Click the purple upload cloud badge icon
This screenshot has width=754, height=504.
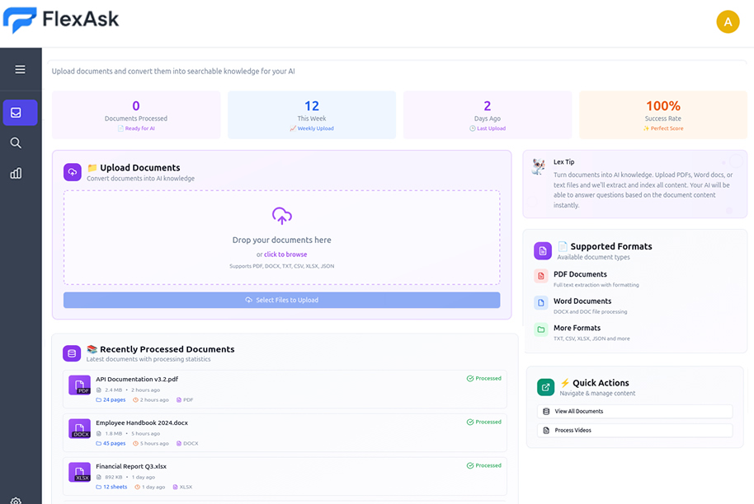click(72, 172)
